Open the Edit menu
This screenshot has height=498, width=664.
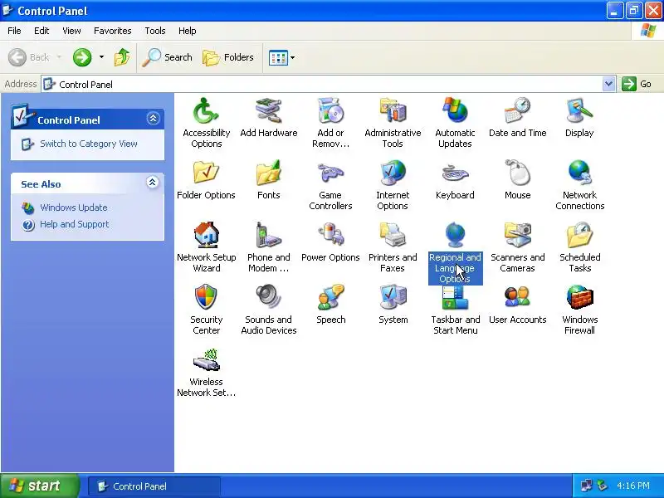click(41, 31)
